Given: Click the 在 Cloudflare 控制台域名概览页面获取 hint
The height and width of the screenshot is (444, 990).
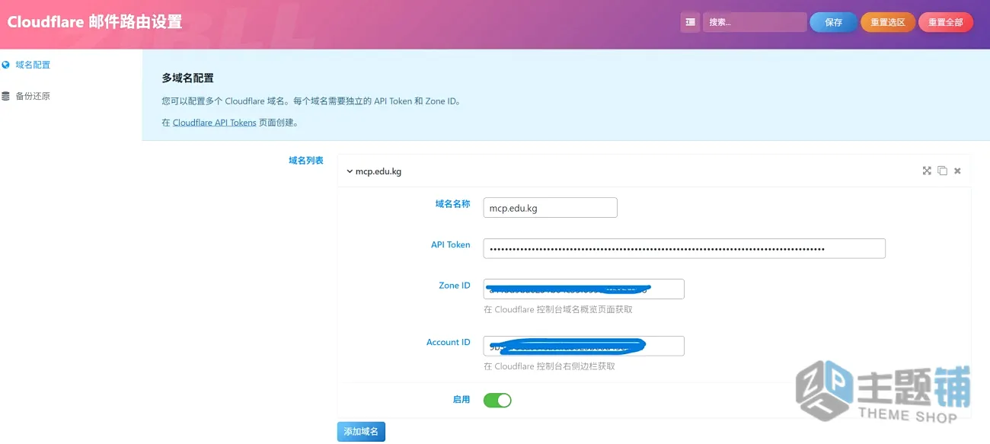Looking at the screenshot, I should tap(558, 309).
